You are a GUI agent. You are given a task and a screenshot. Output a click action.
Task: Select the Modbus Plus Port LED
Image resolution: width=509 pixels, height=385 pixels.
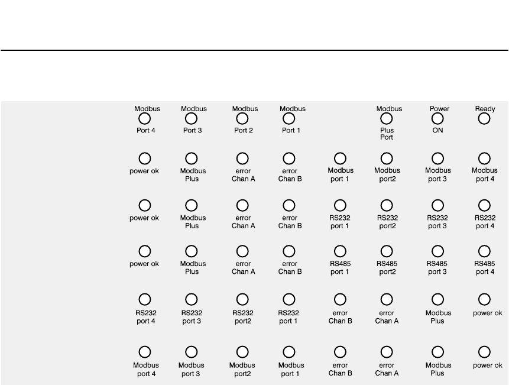click(x=387, y=119)
